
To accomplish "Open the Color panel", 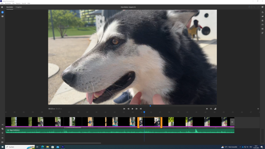I will coord(262,20).
